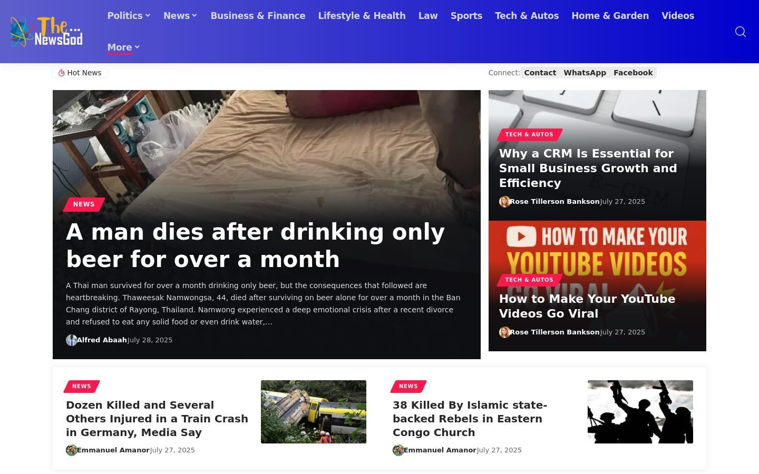
Task: Open the Germany train crash article headline
Action: [157, 419]
